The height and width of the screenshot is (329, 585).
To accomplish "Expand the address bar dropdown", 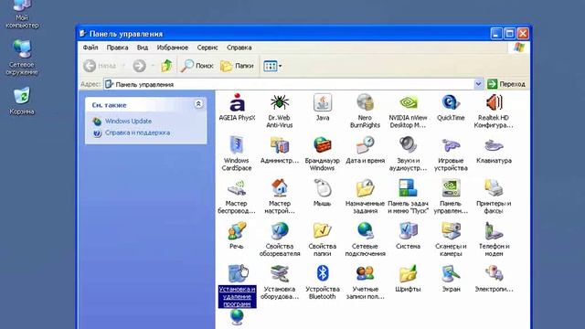I will click(478, 84).
